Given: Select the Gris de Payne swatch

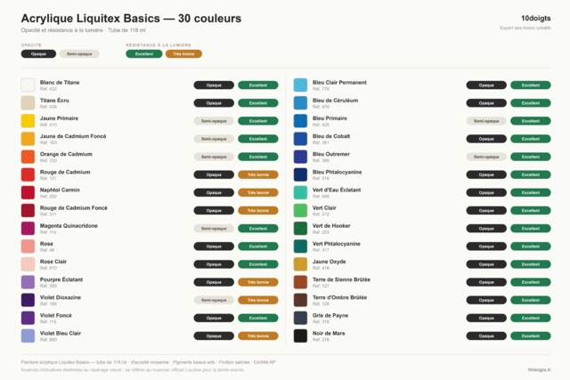Looking at the screenshot, I should point(301,318).
